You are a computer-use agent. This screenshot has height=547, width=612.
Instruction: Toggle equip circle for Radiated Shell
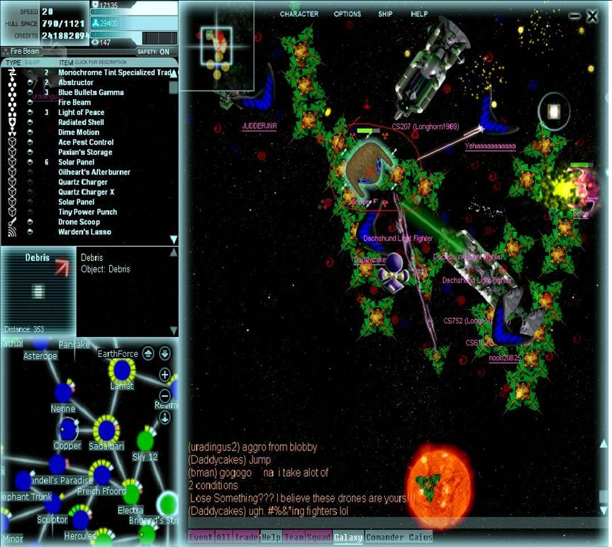[x=30, y=122]
